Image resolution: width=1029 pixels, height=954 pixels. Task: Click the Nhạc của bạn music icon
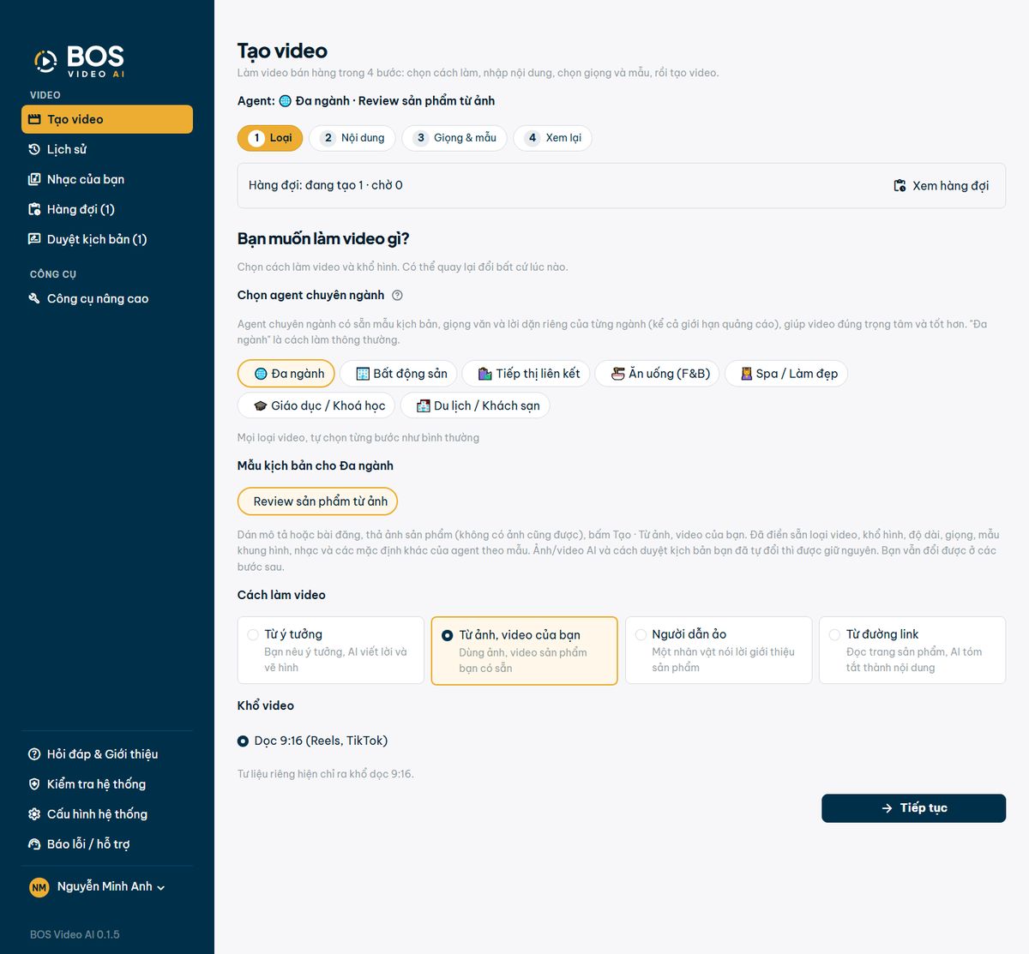[x=34, y=180]
